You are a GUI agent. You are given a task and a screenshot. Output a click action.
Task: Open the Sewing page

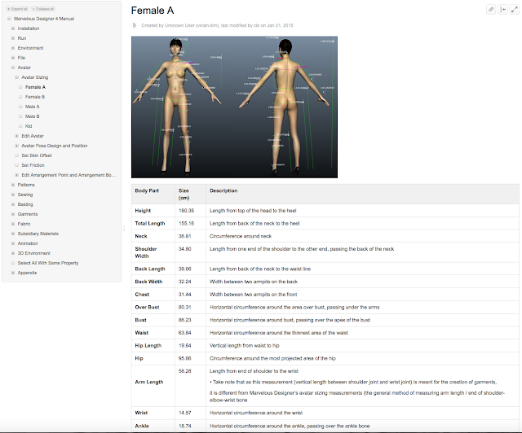[25, 195]
